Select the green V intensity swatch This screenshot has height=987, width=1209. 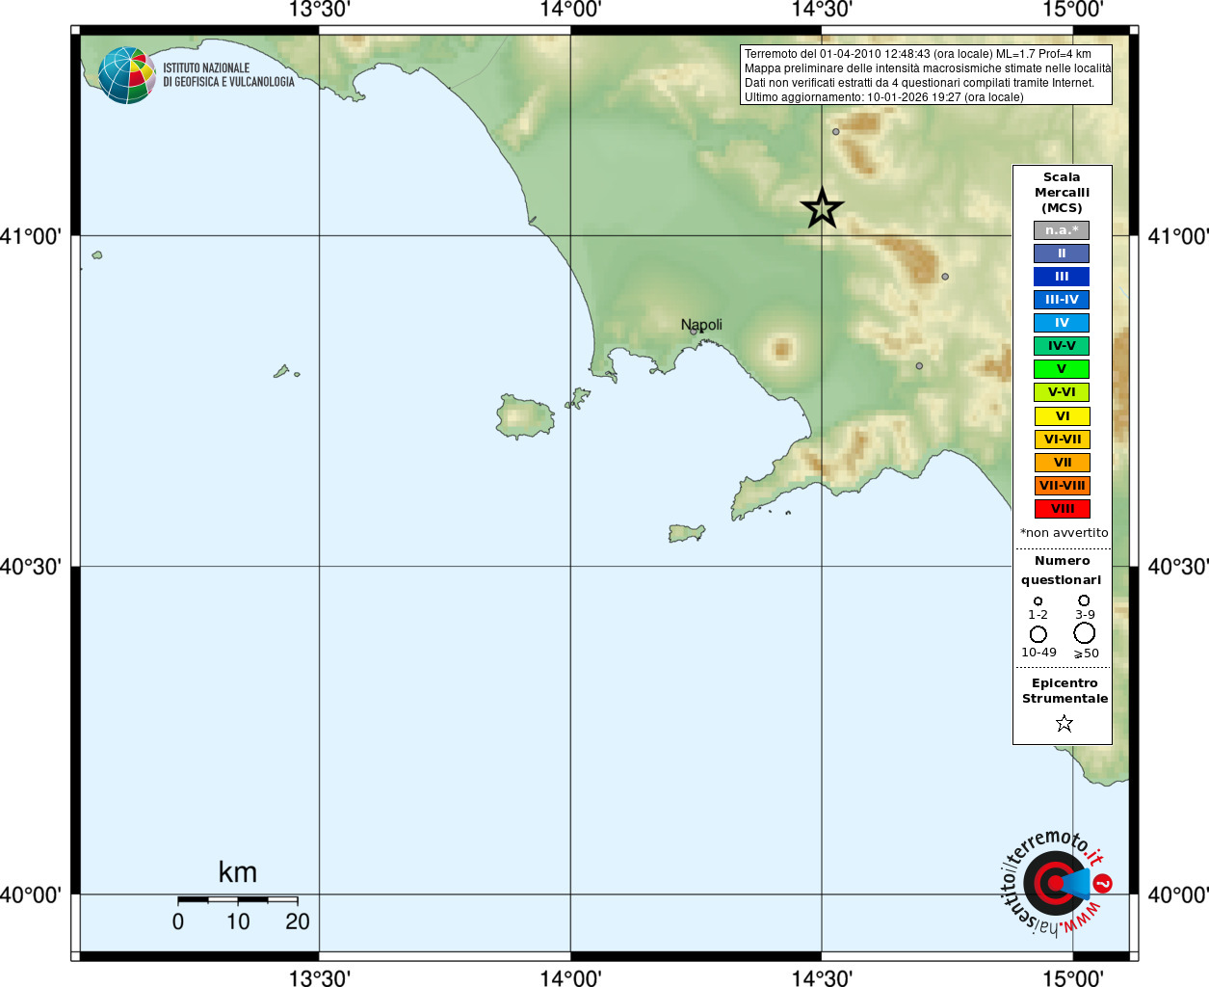pyautogui.click(x=1062, y=369)
